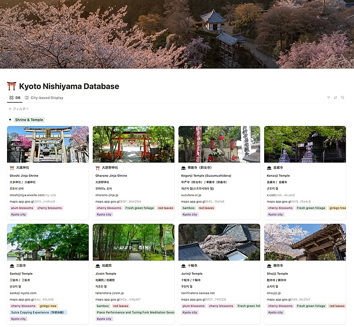Screen dimensions: 354x327
Task: Open the filter icon in database toolbar
Action: 328,98
